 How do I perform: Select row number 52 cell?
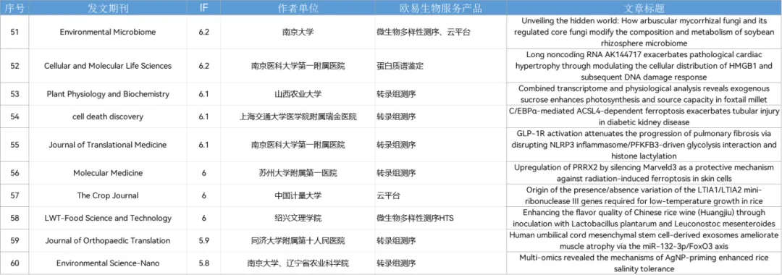coord(15,66)
